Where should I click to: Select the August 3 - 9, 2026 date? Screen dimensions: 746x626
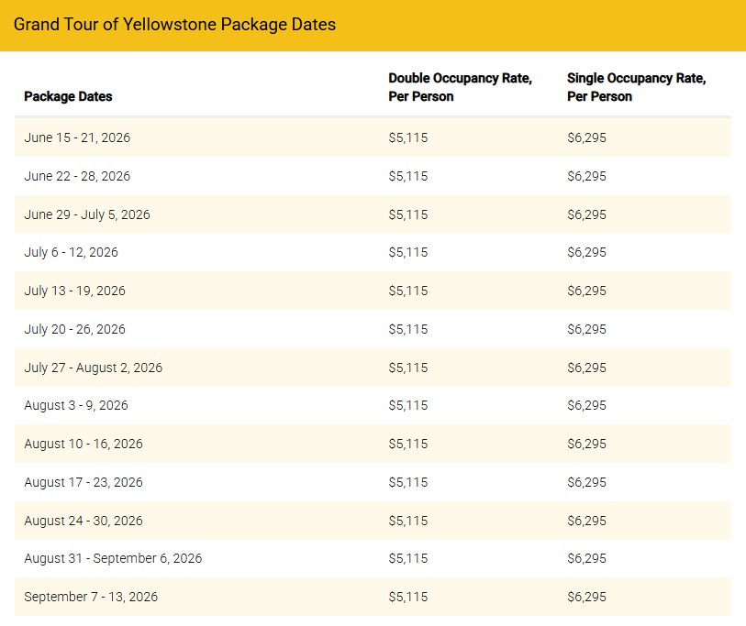click(x=76, y=405)
